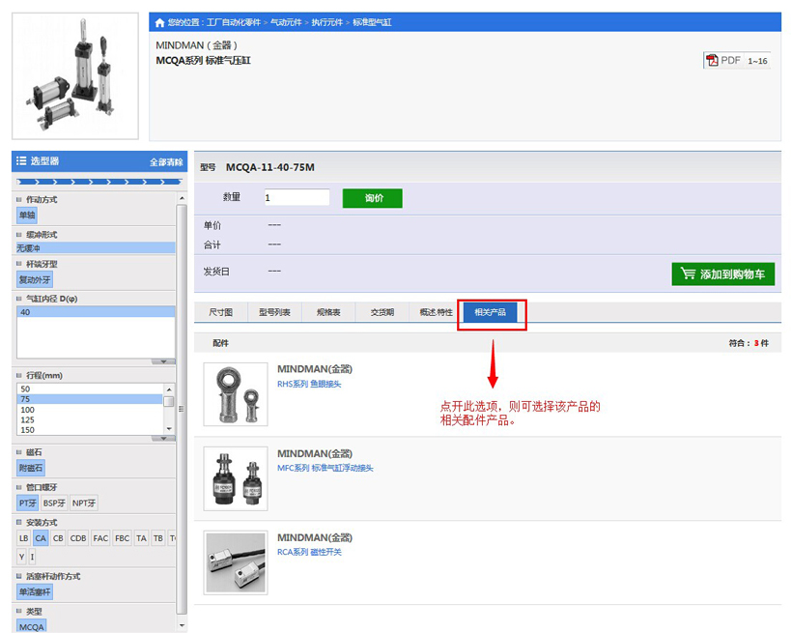Select CA mounting type
This screenshot has height=633, width=792.
[41, 538]
